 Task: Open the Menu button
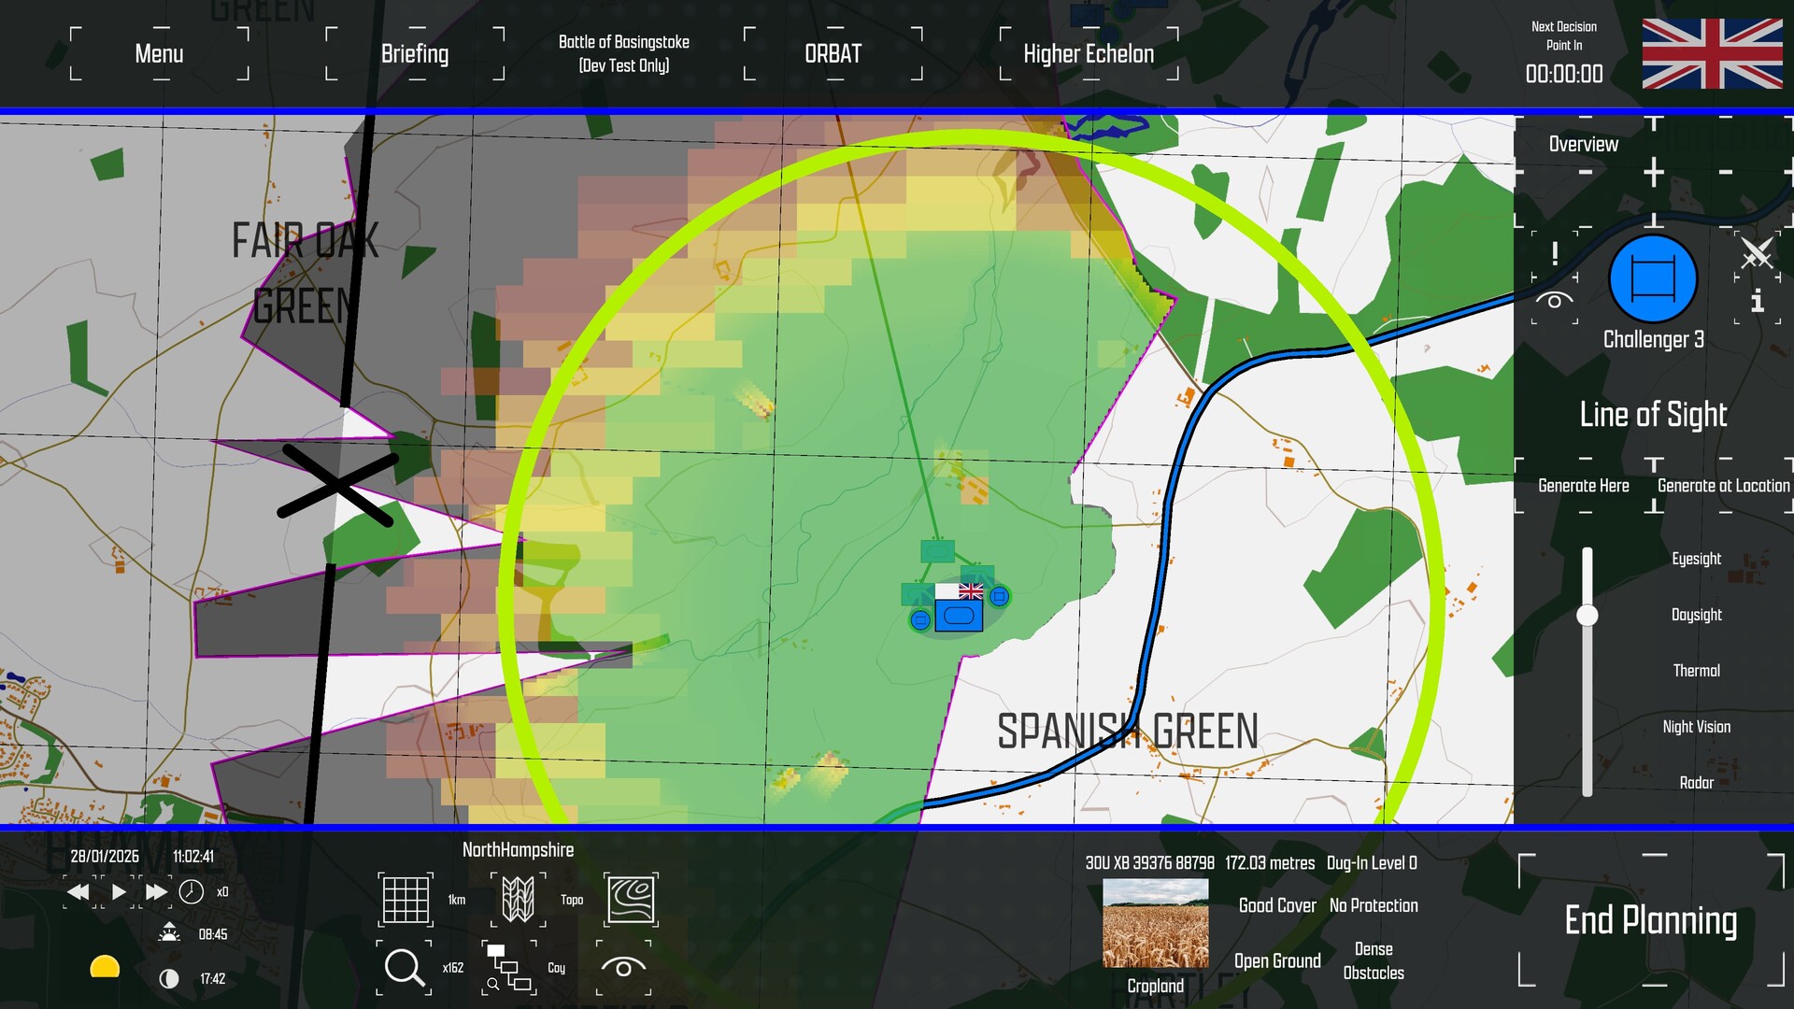pyautogui.click(x=159, y=54)
